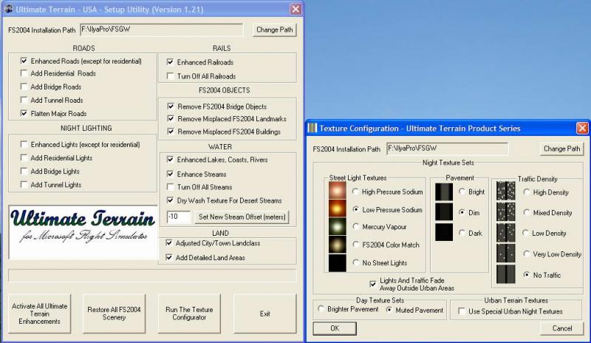Click the High Density traffic thumbnail
The image size is (591, 343).
coord(506,191)
